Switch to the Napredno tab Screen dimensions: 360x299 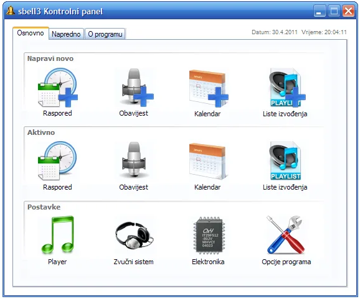tap(66, 34)
